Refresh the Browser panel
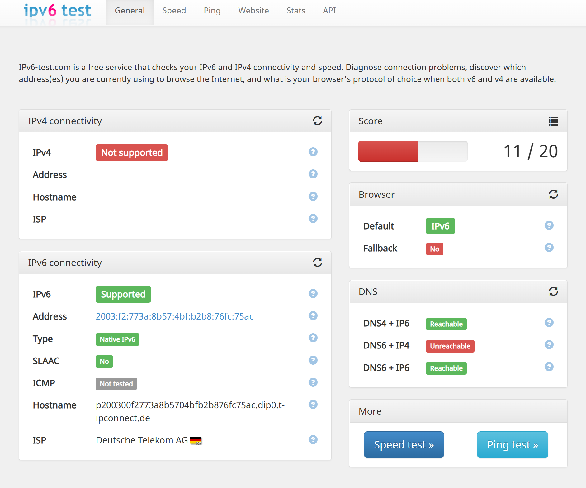 click(x=553, y=194)
